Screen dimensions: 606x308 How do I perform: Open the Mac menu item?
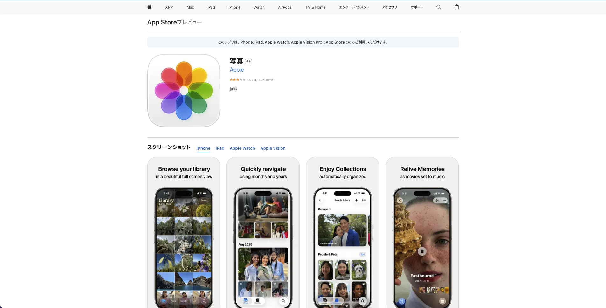coord(190,7)
